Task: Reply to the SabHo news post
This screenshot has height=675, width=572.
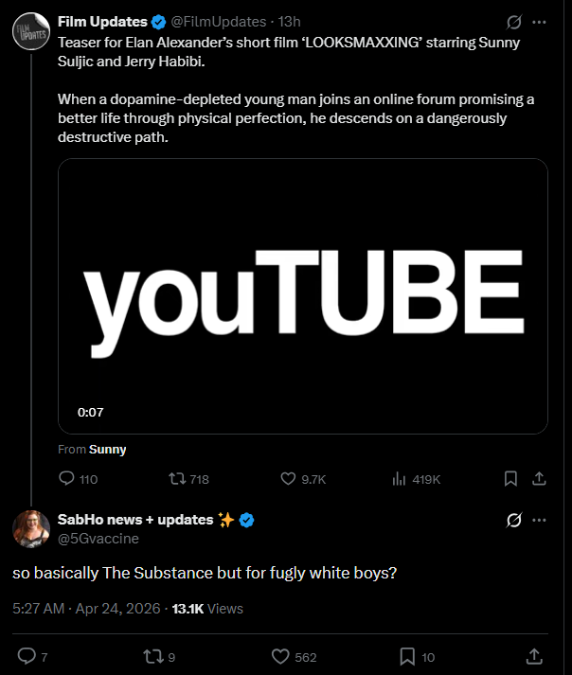Action: click(27, 656)
